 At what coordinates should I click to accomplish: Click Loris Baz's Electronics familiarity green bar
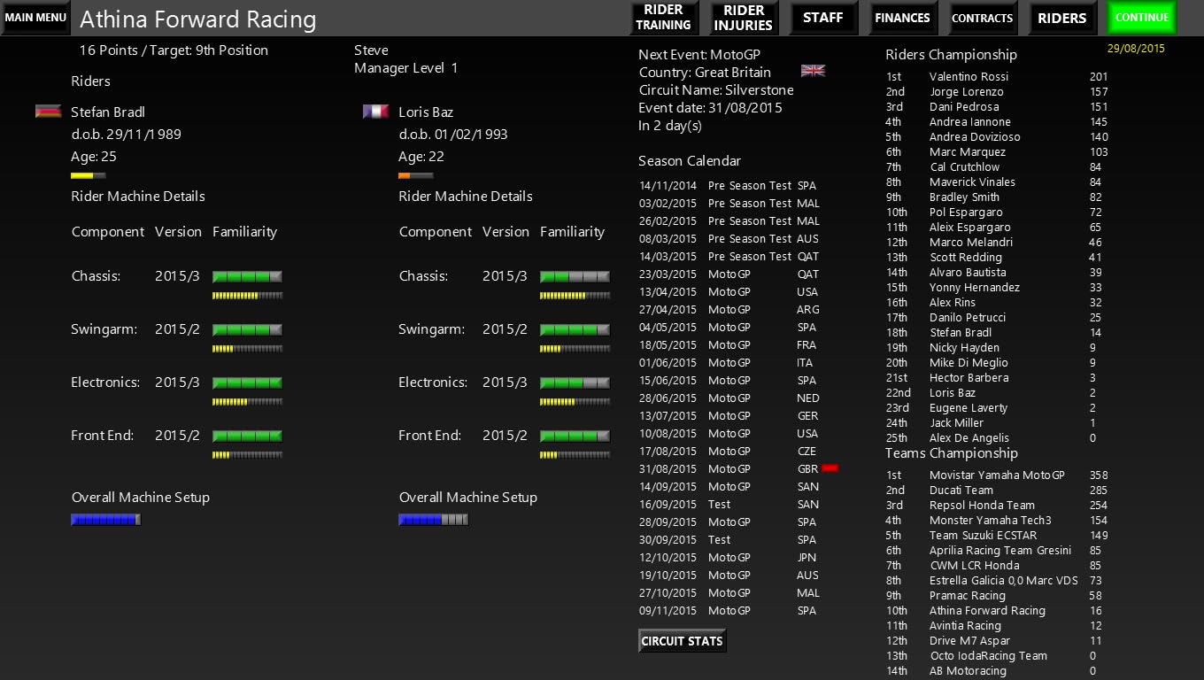click(575, 382)
